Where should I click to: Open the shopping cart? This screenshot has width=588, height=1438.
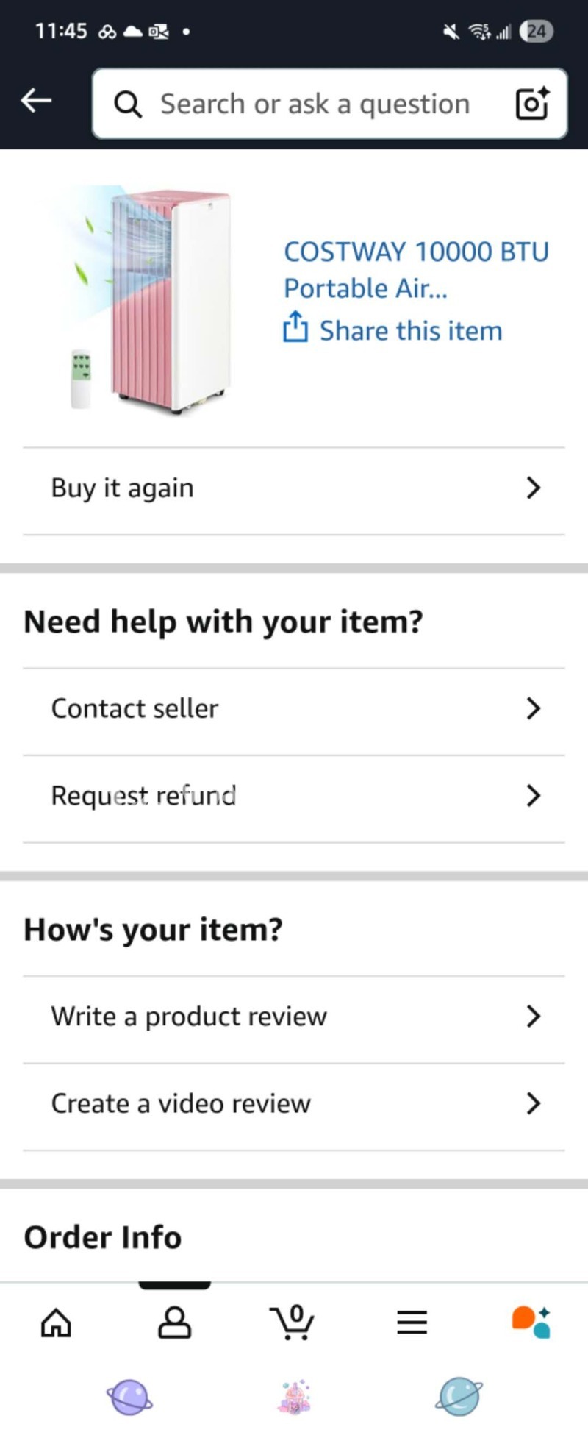pos(293,1323)
